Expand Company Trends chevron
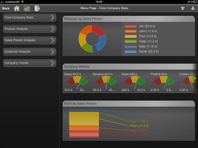 click(x=53, y=63)
